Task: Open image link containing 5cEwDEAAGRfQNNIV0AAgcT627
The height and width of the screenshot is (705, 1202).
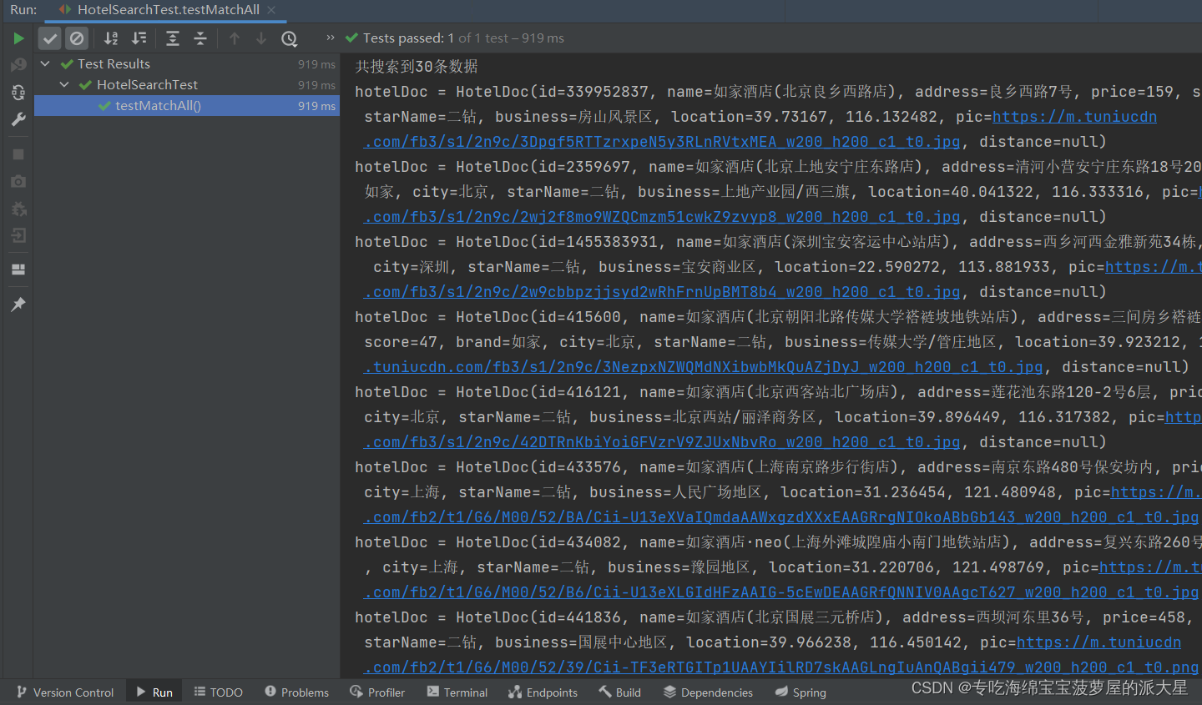Action: [x=781, y=592]
